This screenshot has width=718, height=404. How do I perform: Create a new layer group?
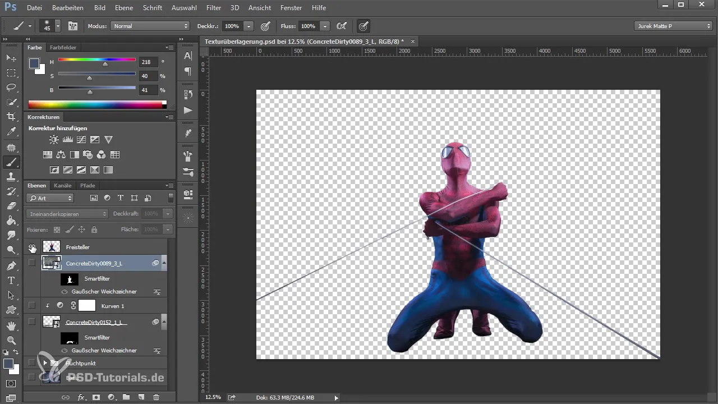click(126, 397)
